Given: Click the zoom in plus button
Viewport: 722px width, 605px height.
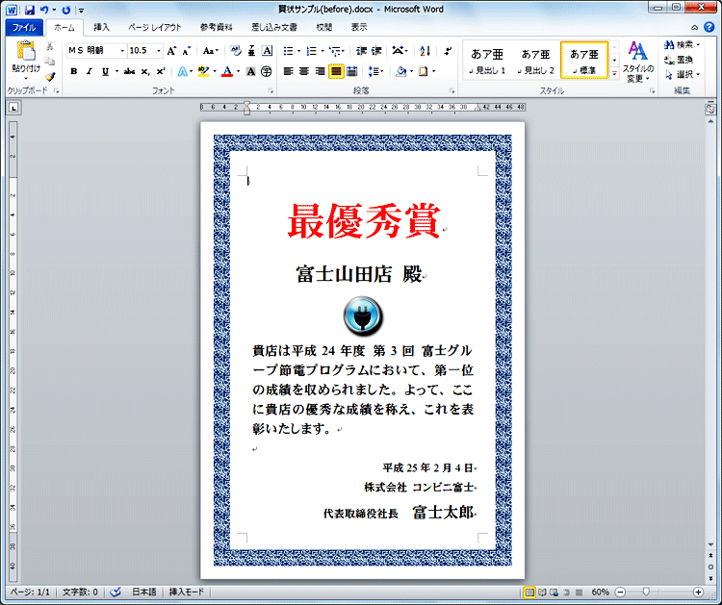Looking at the screenshot, I should (x=698, y=592).
